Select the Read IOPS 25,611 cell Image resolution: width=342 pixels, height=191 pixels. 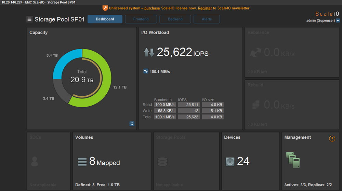(x=189, y=105)
